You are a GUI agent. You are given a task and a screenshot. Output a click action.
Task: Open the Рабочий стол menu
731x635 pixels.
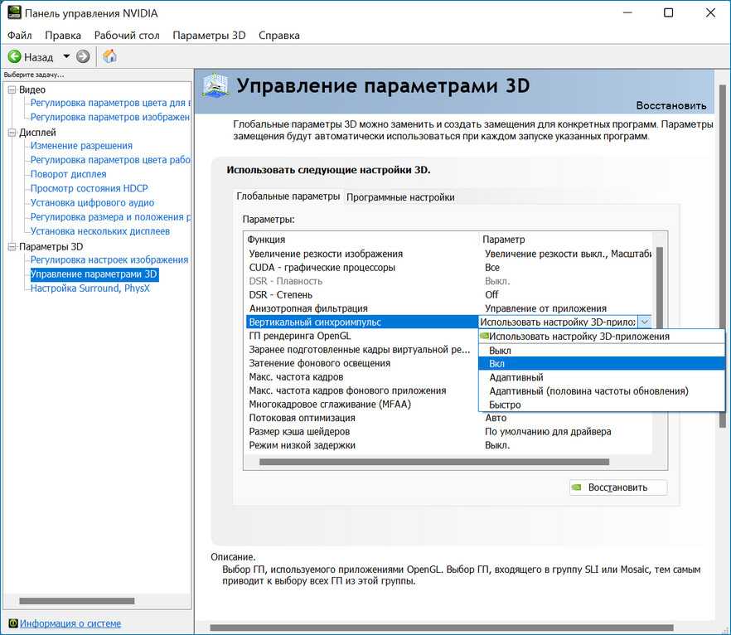pyautogui.click(x=127, y=36)
